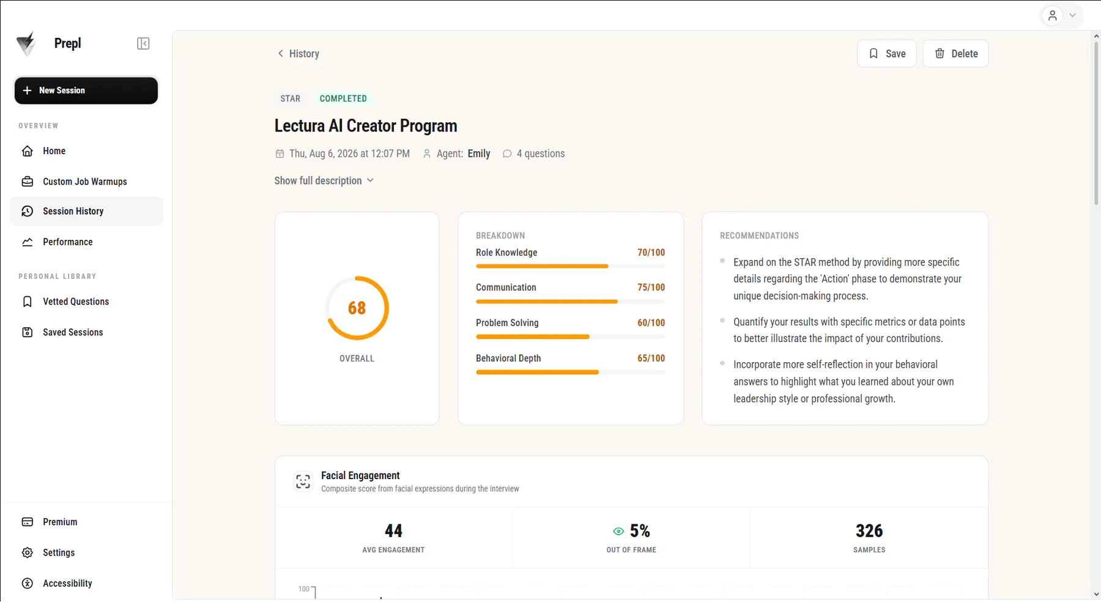Delete this session
1101x602 pixels.
click(x=955, y=53)
